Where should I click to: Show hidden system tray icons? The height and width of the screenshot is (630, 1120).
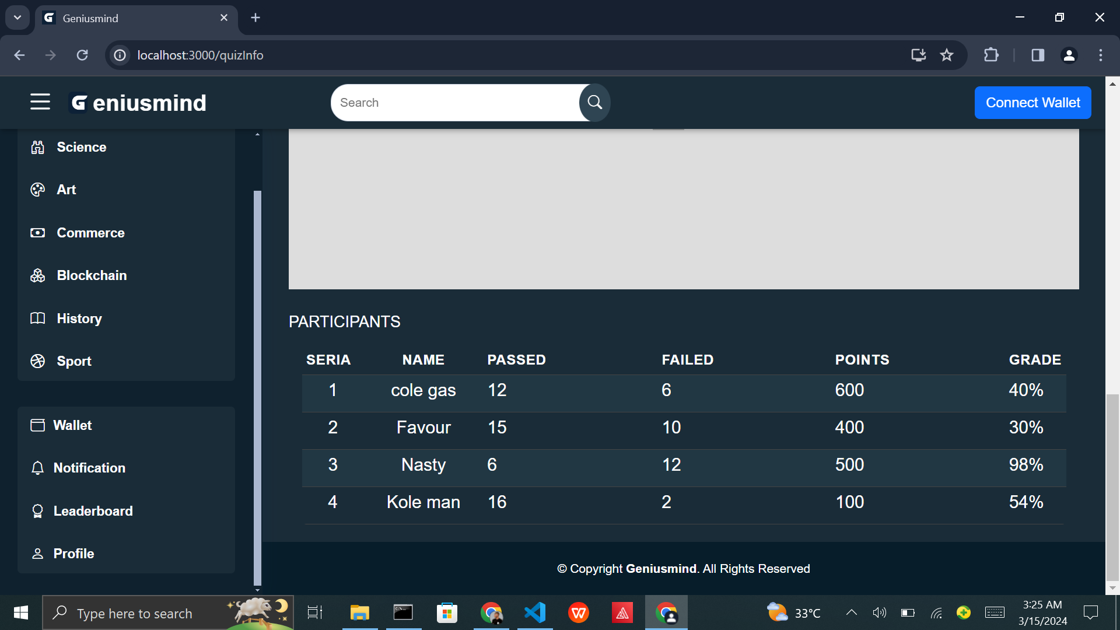[851, 612]
